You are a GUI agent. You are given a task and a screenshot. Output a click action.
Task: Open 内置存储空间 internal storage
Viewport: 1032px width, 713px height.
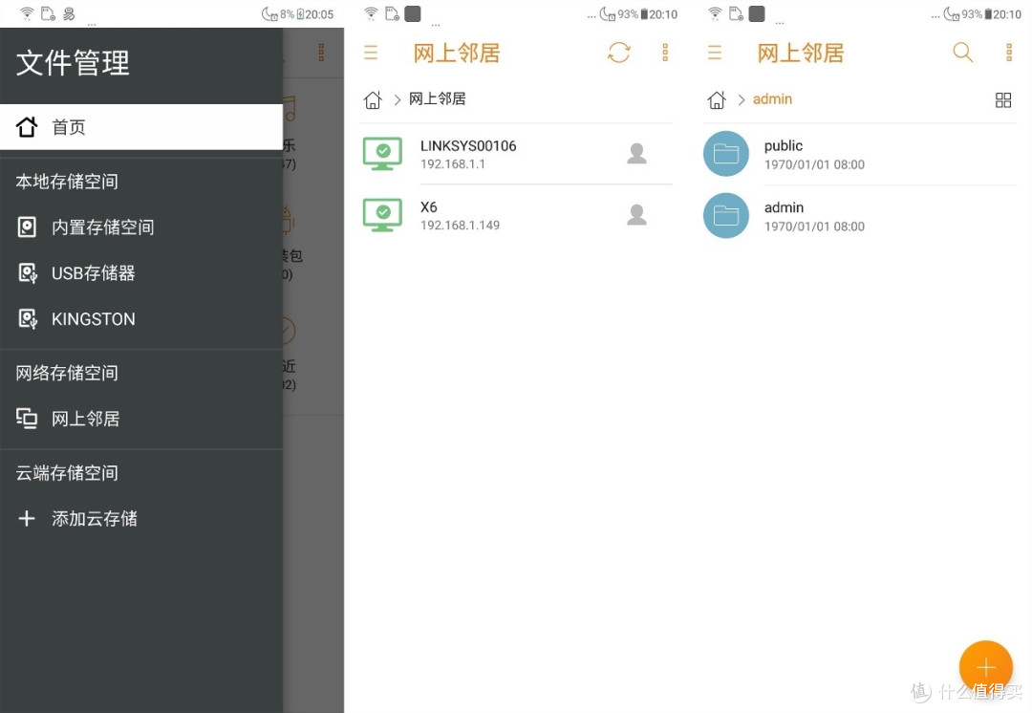pyautogui.click(x=141, y=227)
